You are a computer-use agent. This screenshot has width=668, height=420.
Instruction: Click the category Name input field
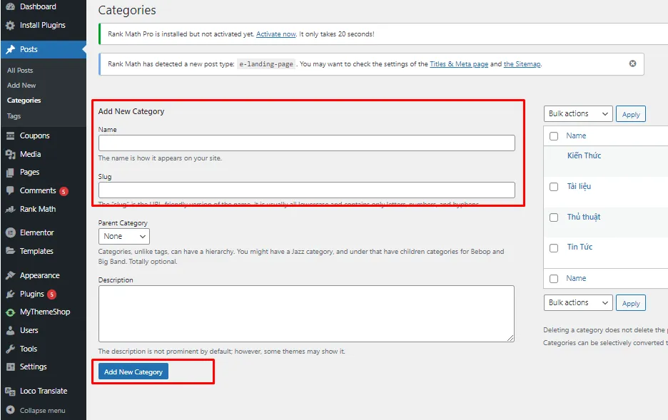click(307, 143)
